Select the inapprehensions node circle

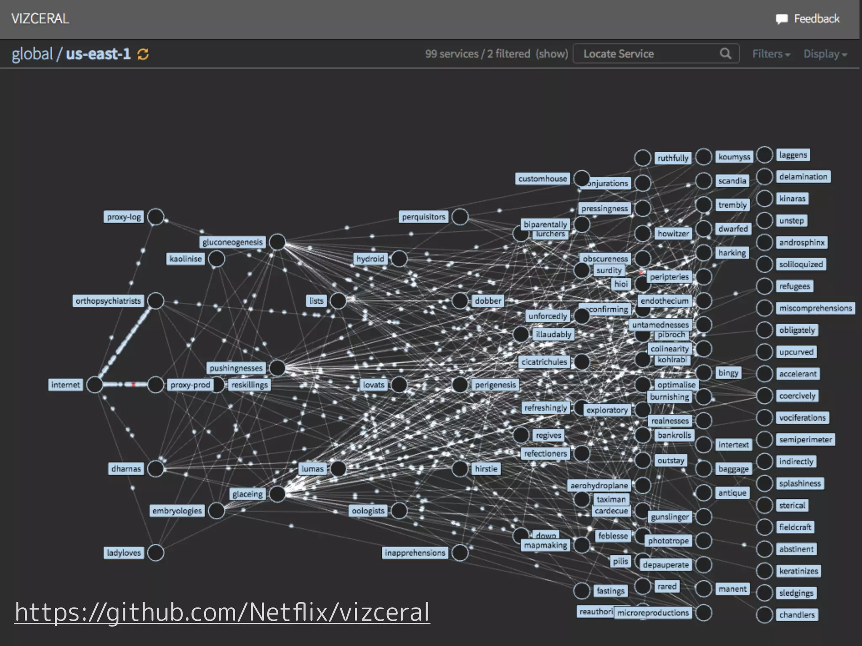[x=460, y=553]
